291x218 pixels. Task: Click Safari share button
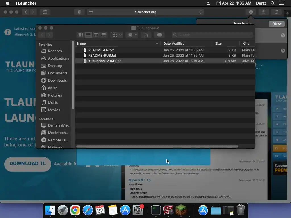coord(263,12)
